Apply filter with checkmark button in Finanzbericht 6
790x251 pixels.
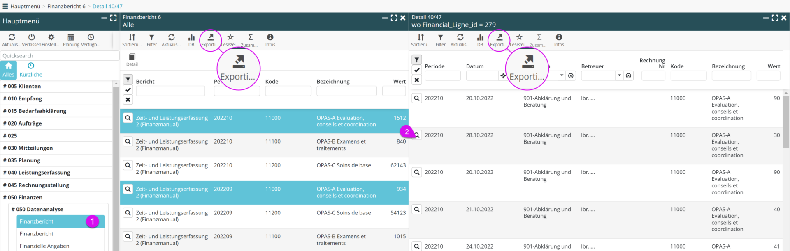coord(128,90)
